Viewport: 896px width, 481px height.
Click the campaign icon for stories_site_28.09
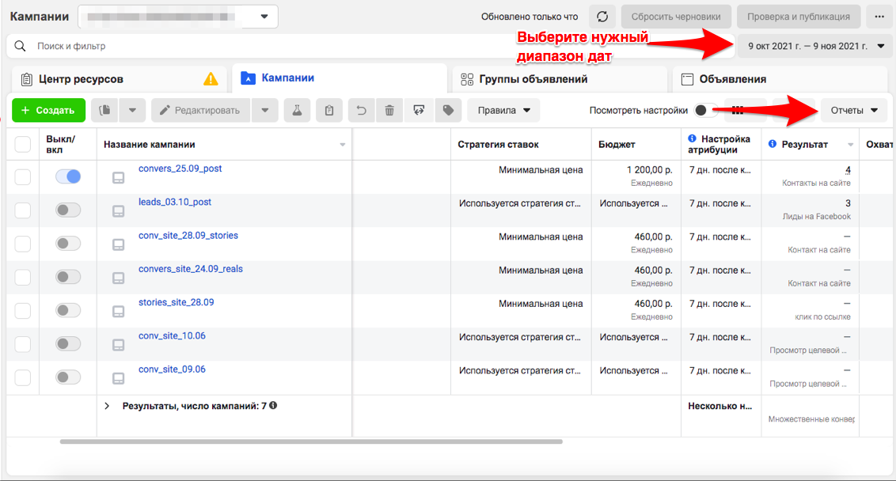coord(118,312)
